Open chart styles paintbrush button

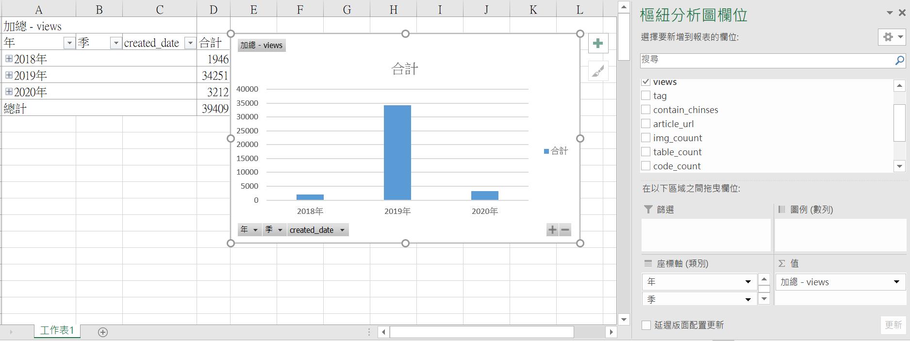598,71
